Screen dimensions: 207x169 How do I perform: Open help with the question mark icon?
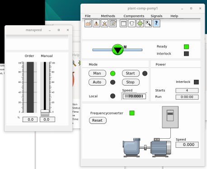(156, 23)
